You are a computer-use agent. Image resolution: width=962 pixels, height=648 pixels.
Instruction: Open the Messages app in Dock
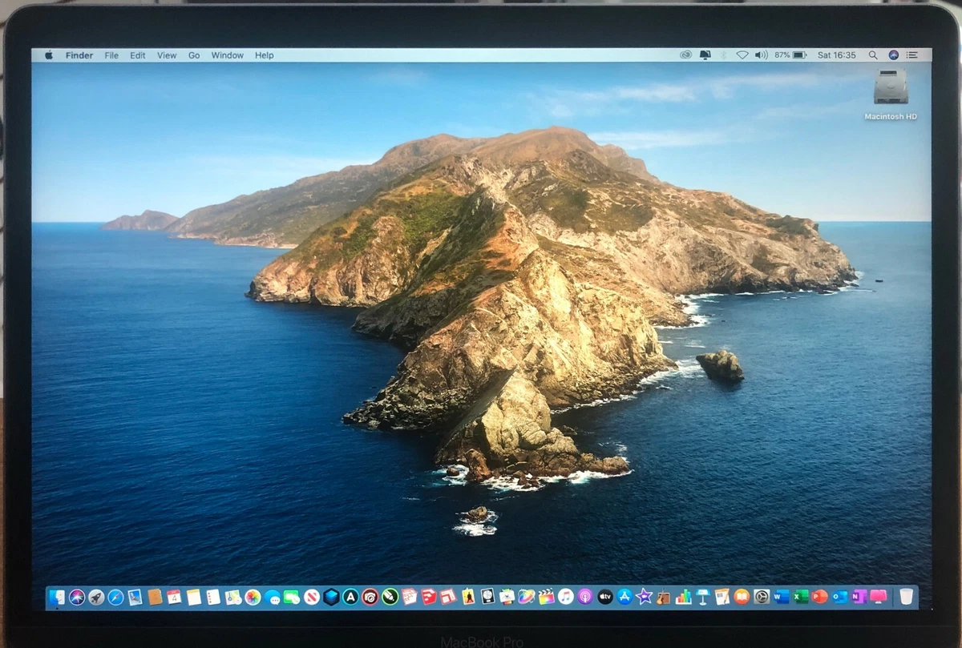[x=273, y=597]
